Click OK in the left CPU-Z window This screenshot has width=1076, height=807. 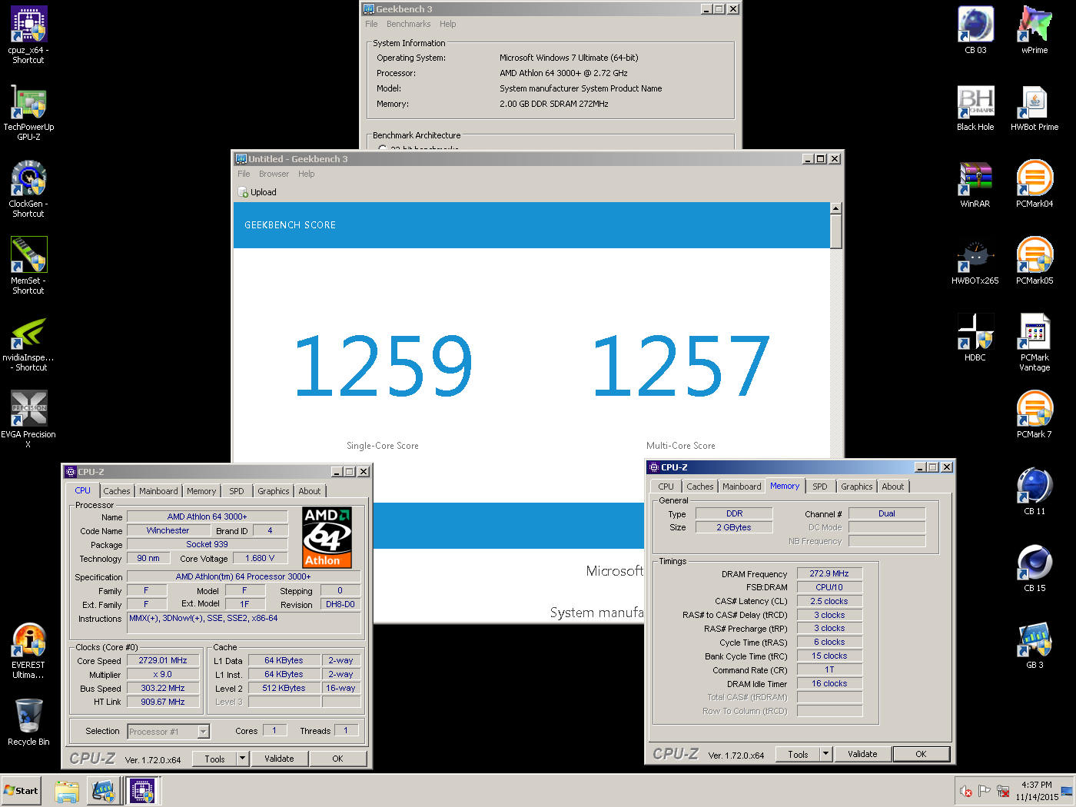[337, 759]
